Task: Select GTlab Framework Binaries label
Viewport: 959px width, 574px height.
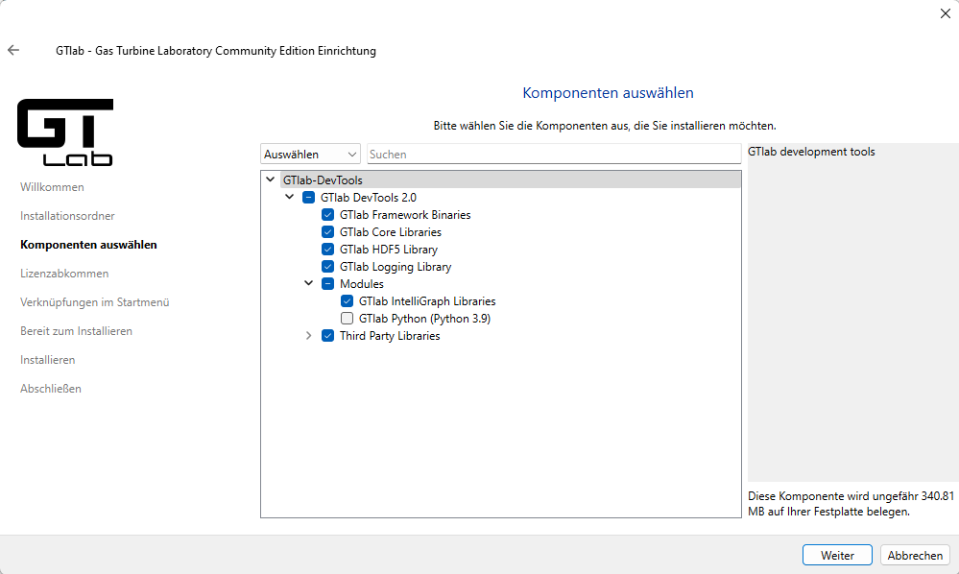Action: coord(405,215)
